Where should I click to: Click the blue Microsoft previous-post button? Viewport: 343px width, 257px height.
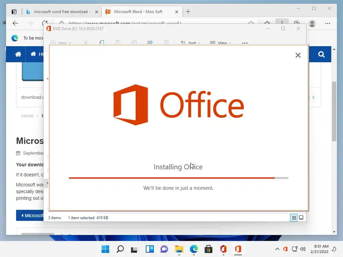[30, 216]
